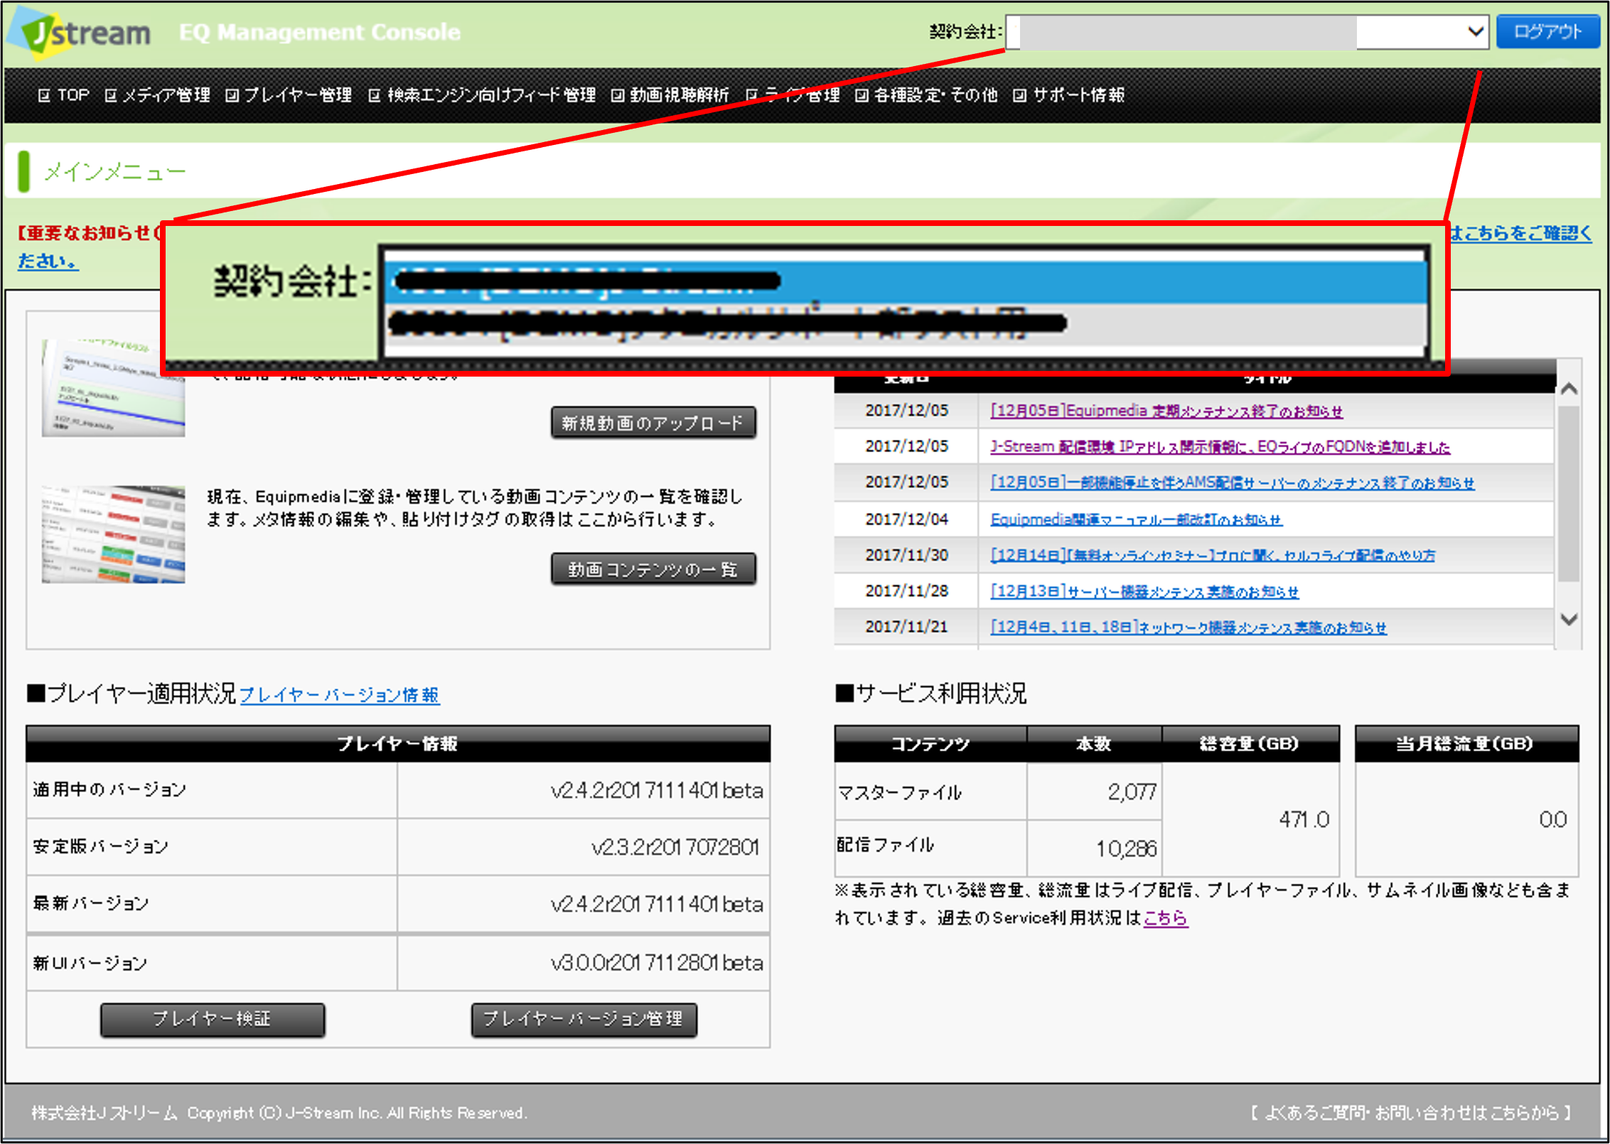Open the プレイヤー管理 menu
Viewport: 1610px width, 1144px height.
pos(289,95)
